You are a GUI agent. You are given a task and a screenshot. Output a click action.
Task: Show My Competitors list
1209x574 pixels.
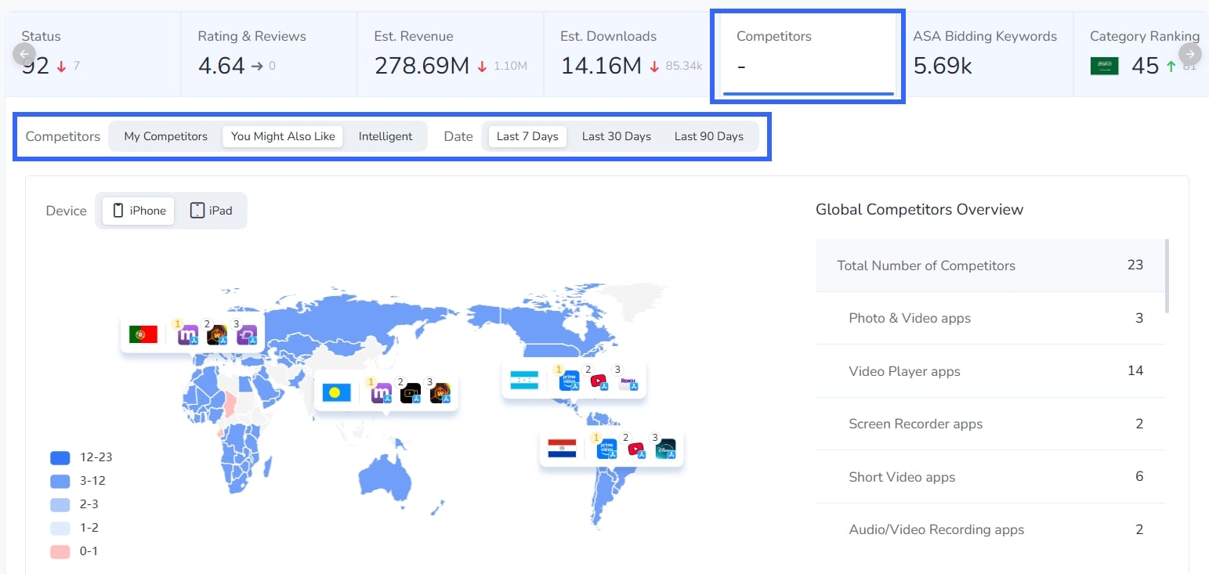click(x=165, y=136)
